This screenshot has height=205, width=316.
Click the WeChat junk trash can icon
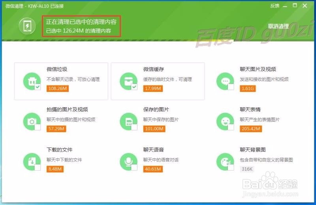pos(32,81)
